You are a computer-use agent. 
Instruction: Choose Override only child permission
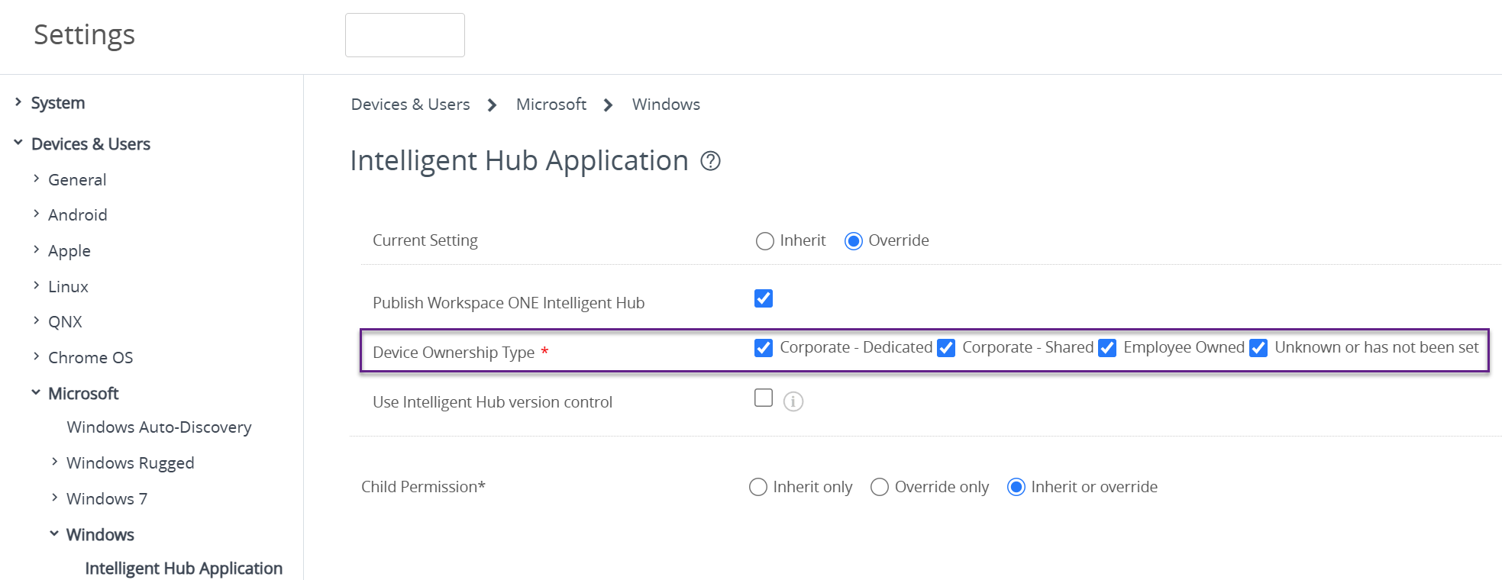pyautogui.click(x=880, y=487)
